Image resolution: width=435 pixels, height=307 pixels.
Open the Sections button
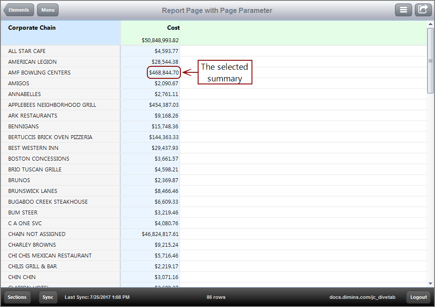click(17, 297)
